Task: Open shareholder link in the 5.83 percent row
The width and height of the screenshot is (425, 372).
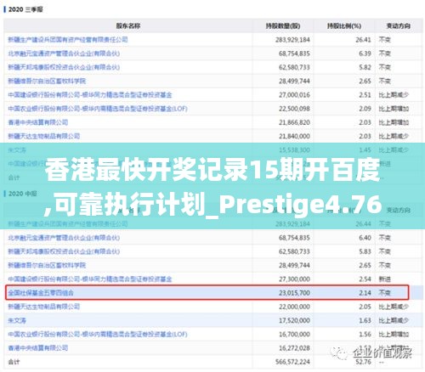Action: 64,251
